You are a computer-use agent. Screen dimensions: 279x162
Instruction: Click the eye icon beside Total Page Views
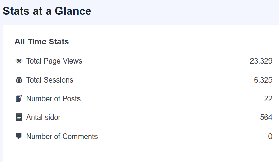coord(19,61)
